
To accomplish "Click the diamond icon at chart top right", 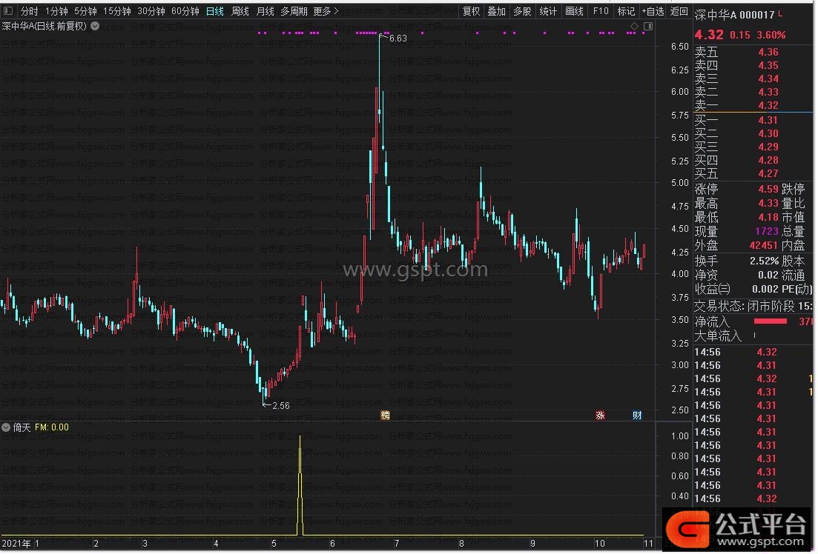I will pos(634,26).
